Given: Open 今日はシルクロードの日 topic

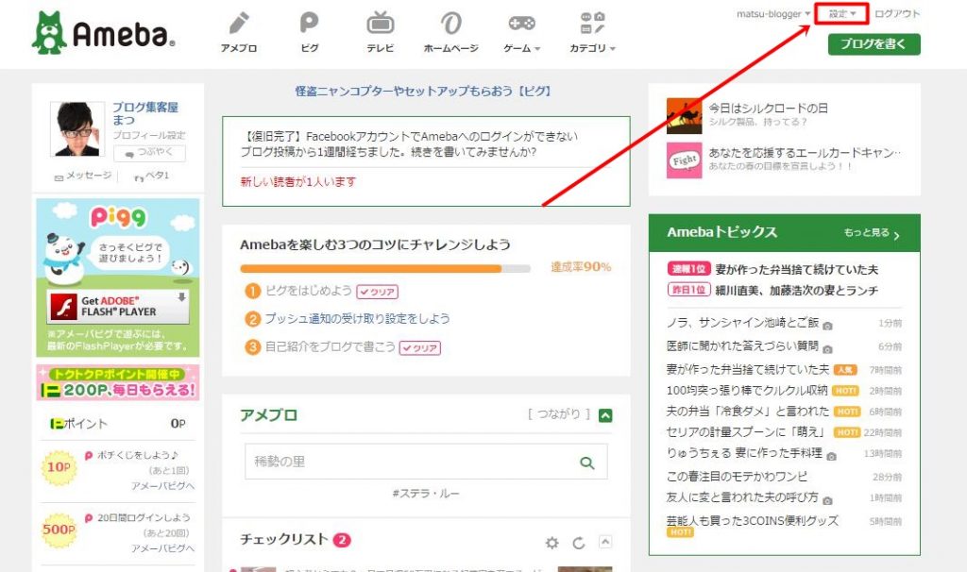Looking at the screenshot, I should point(768,109).
